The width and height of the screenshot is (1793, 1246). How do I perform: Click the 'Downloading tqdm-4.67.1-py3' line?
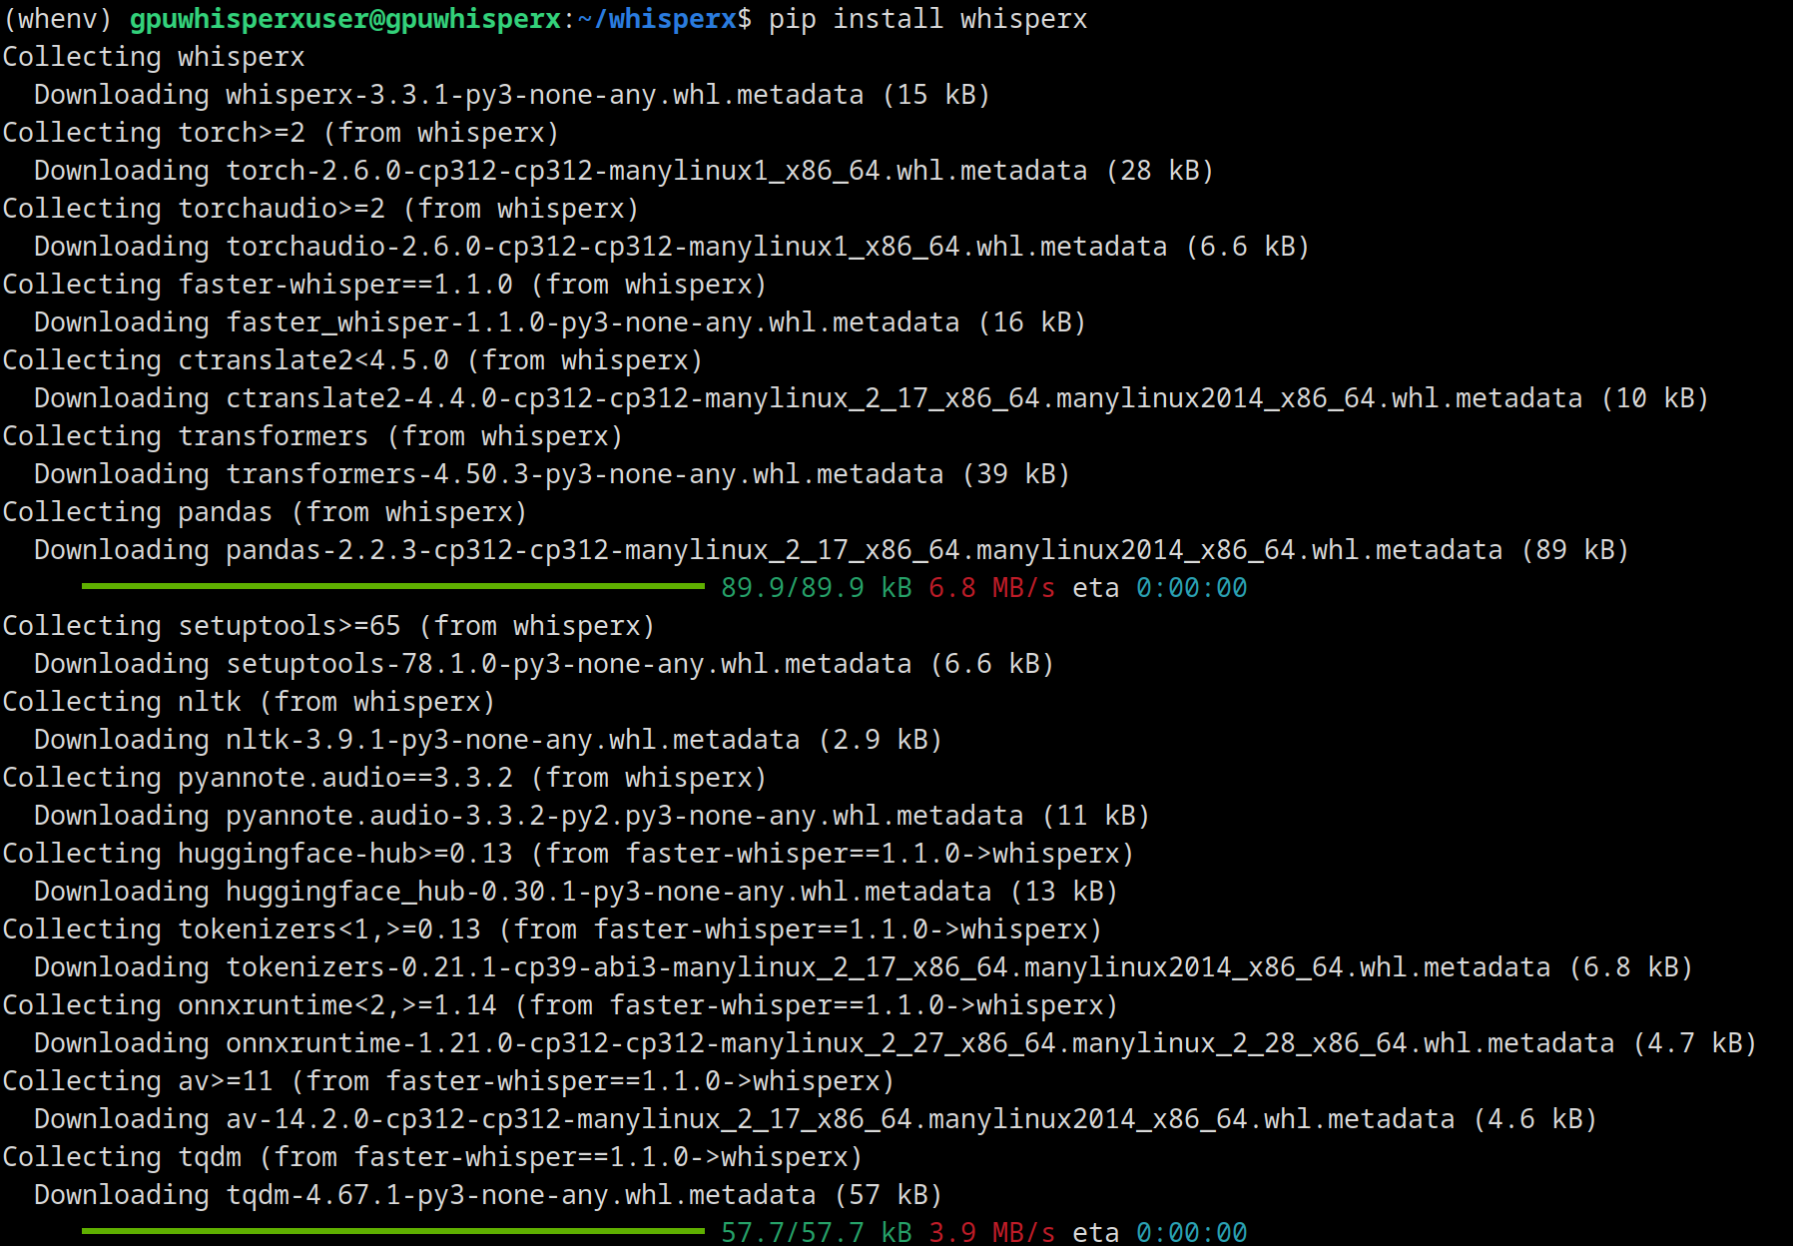pos(488,1195)
